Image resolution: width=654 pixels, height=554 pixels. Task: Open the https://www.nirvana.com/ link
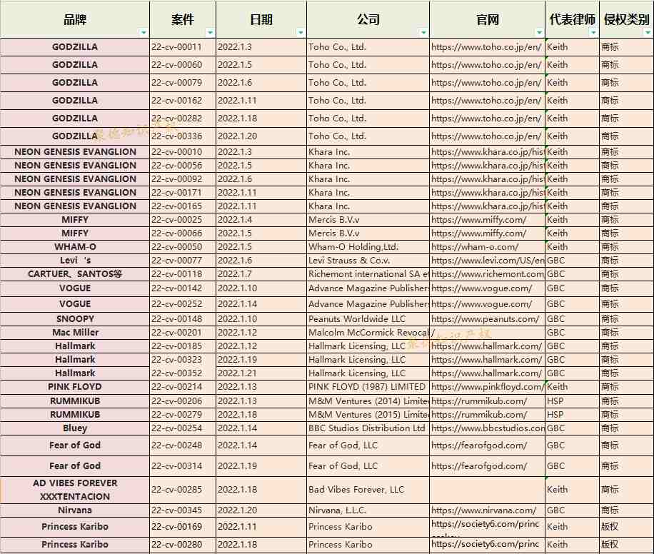(x=484, y=510)
